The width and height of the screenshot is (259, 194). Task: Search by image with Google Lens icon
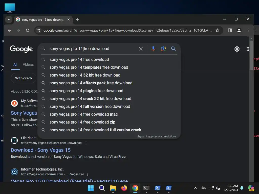(163, 49)
